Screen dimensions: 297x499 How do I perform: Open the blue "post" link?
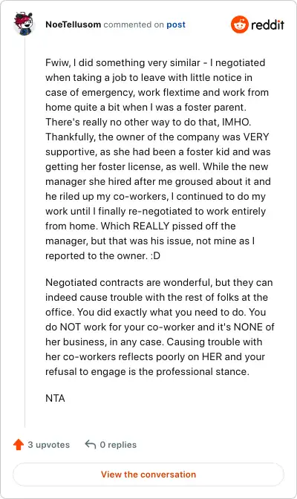(x=176, y=25)
